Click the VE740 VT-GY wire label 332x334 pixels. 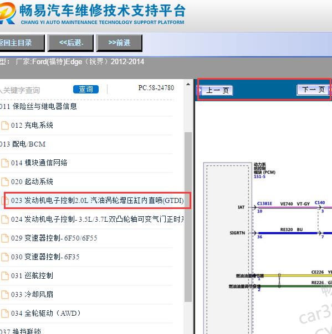[x=295, y=204]
